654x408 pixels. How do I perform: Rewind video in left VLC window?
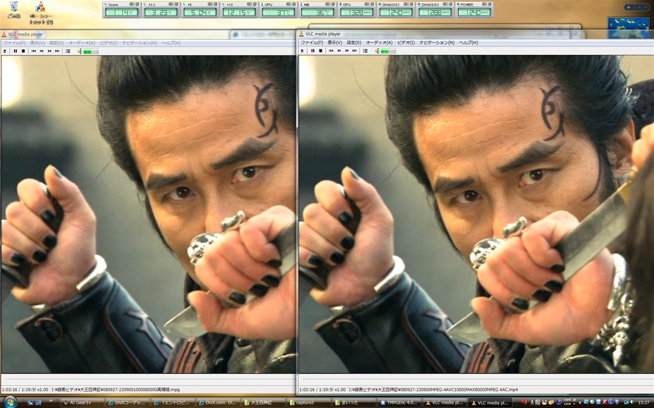pyautogui.click(x=42, y=51)
